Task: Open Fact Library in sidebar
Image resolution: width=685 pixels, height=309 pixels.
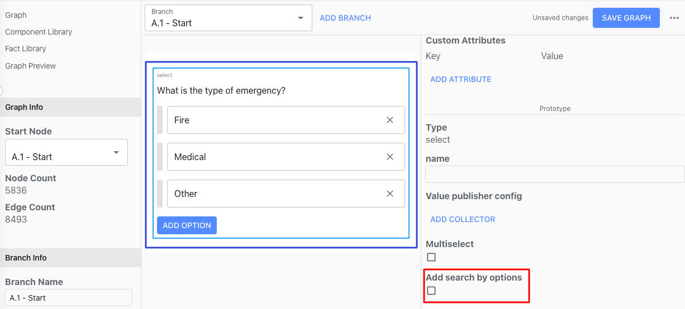Action: click(26, 49)
